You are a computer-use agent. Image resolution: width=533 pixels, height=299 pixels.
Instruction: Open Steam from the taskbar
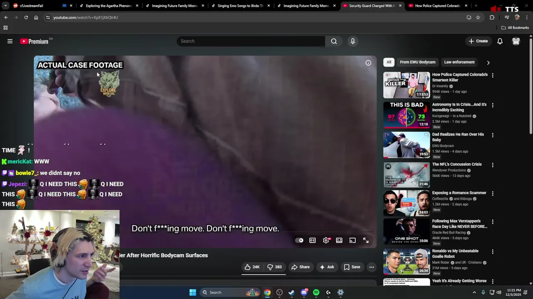(x=291, y=292)
